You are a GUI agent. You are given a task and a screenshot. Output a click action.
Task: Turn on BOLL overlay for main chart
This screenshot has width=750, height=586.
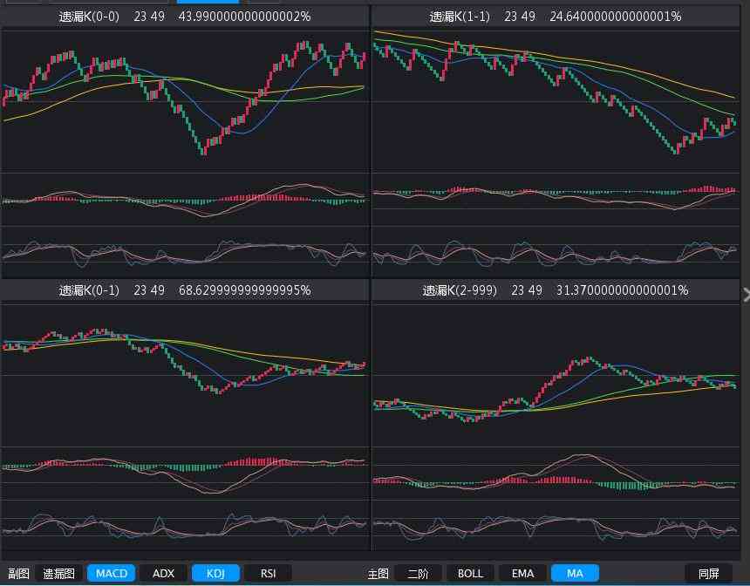click(470, 573)
